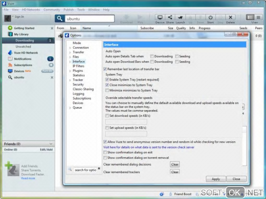
Task: Click the Notifications envelope icon
Action: 10,59
